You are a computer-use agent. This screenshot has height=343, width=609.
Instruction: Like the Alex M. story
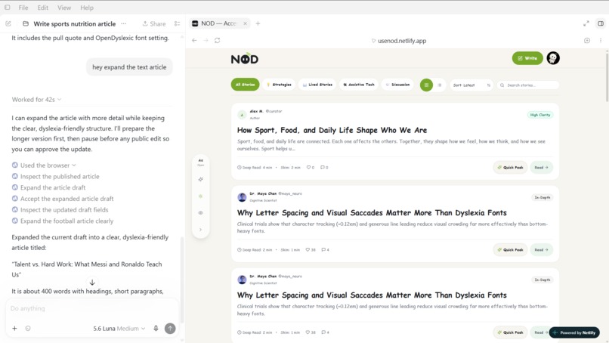(x=310, y=168)
